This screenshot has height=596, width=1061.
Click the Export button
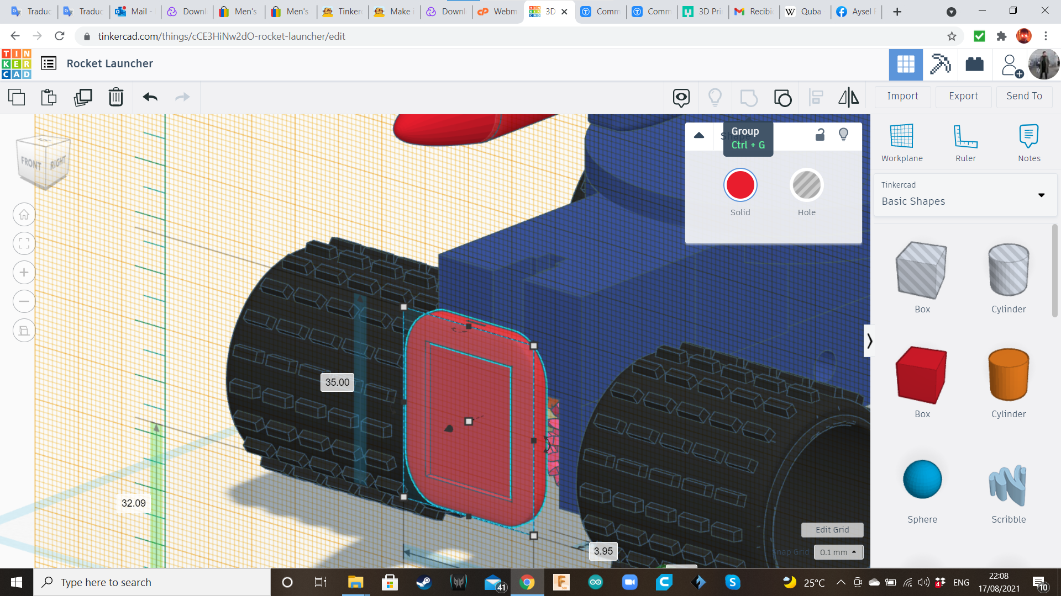click(963, 96)
